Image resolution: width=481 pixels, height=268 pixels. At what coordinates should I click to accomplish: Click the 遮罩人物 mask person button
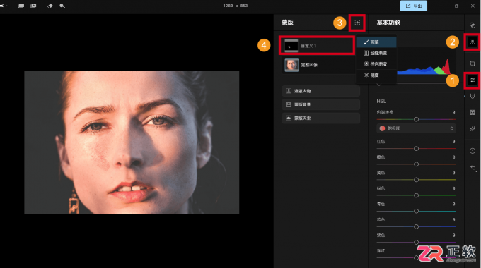(x=320, y=91)
